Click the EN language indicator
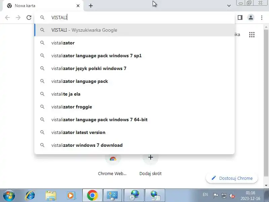269x202 pixels. pyautogui.click(x=205, y=195)
